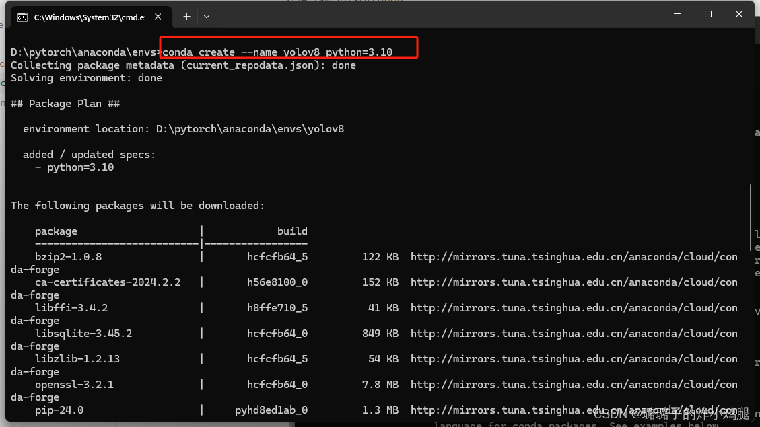Click the 'pip-24.0' package name
This screenshot has height=427, width=760.
[59, 410]
